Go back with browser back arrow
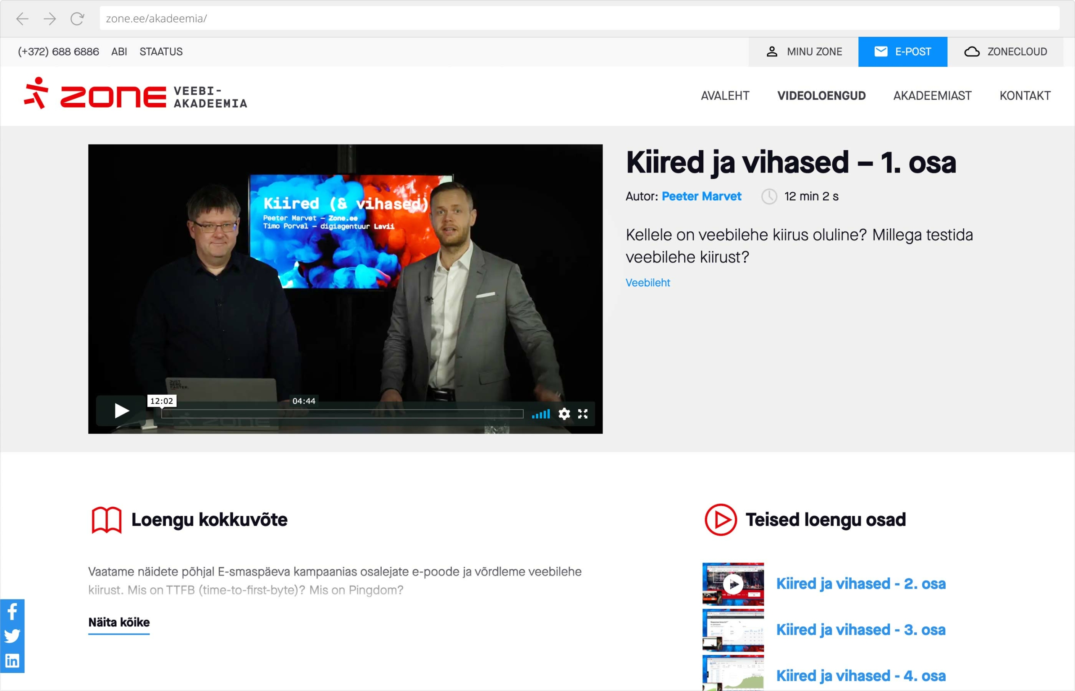Viewport: 1075px width, 691px height. [x=22, y=18]
